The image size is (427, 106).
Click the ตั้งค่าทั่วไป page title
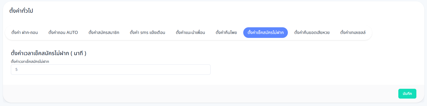[21, 11]
